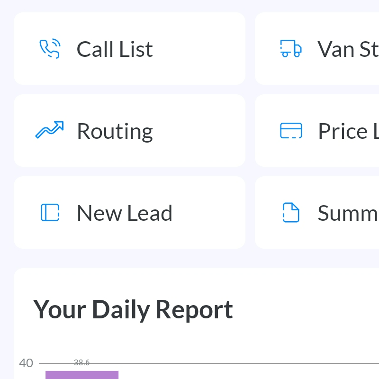Click the delivery truck Van icon
Screen dimensions: 379x379
pyautogui.click(x=291, y=49)
